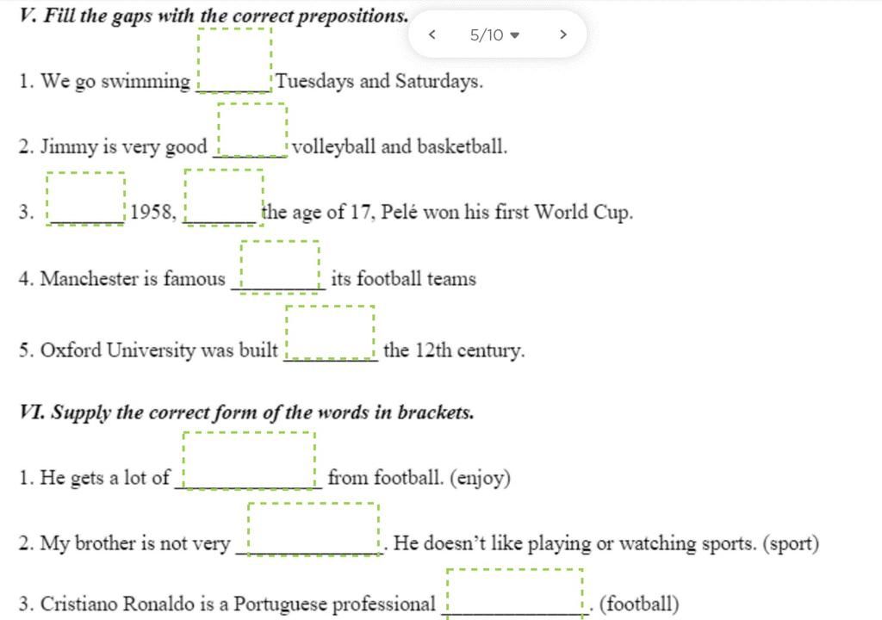Viewport: 882px width, 620px height.
Task: Click the '5/10' page indicator text
Action: click(x=487, y=35)
